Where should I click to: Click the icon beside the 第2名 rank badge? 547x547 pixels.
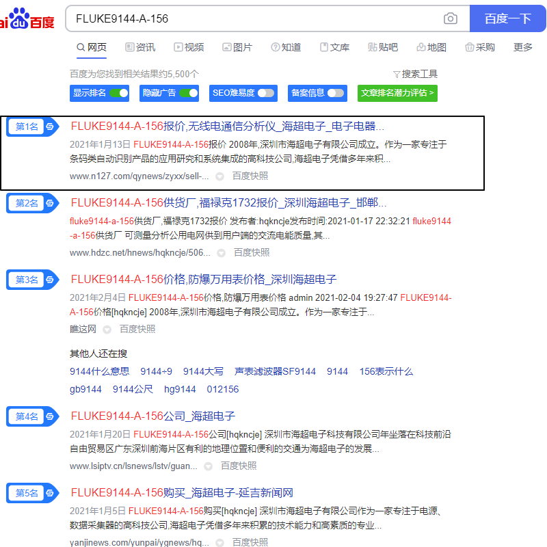coord(50,203)
